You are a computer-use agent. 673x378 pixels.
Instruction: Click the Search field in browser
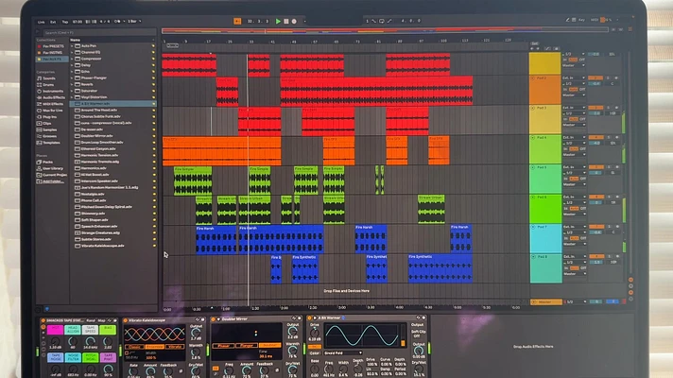point(99,32)
